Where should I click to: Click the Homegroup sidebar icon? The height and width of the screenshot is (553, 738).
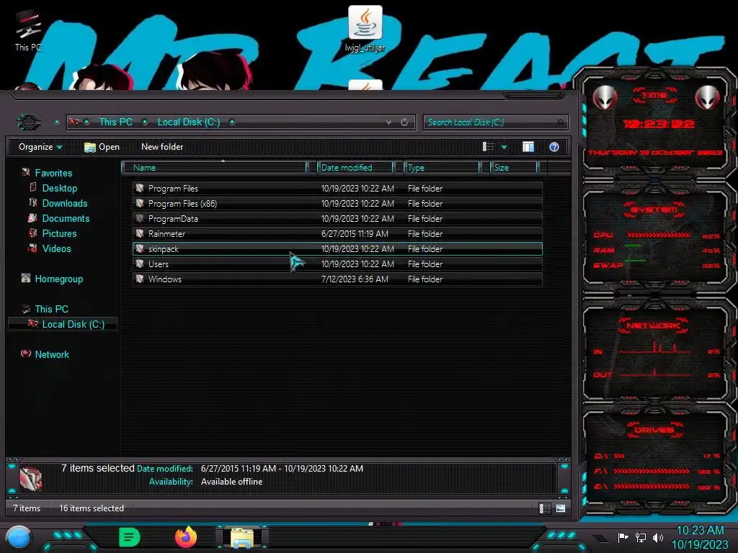tap(26, 279)
